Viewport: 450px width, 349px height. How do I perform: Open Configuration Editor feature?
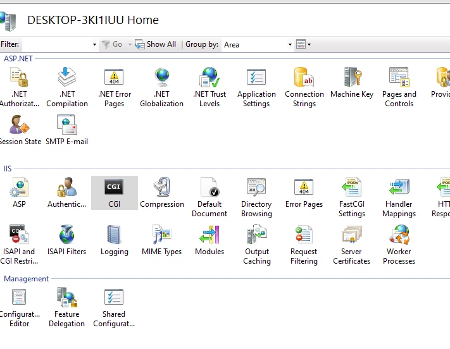coord(19,307)
